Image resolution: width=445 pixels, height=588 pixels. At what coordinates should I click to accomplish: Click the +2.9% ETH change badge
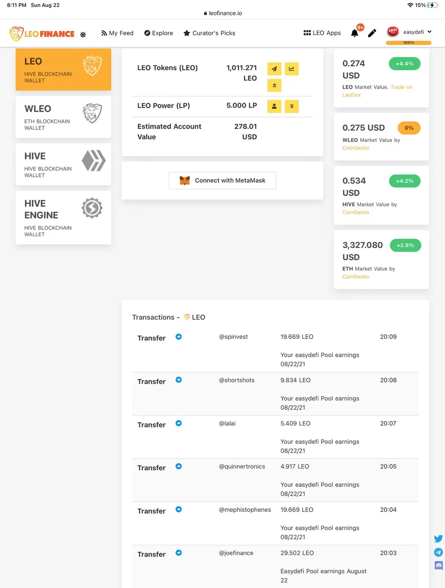406,245
